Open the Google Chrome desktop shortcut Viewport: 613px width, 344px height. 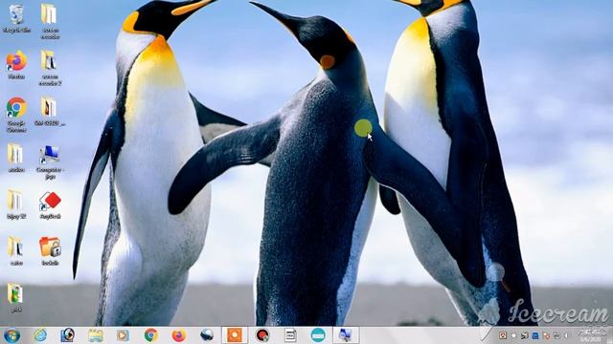[16, 115]
